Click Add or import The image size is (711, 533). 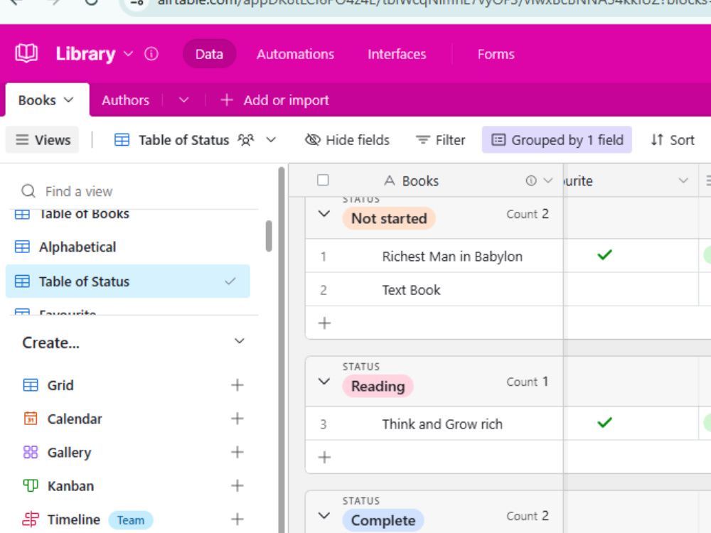coord(274,100)
